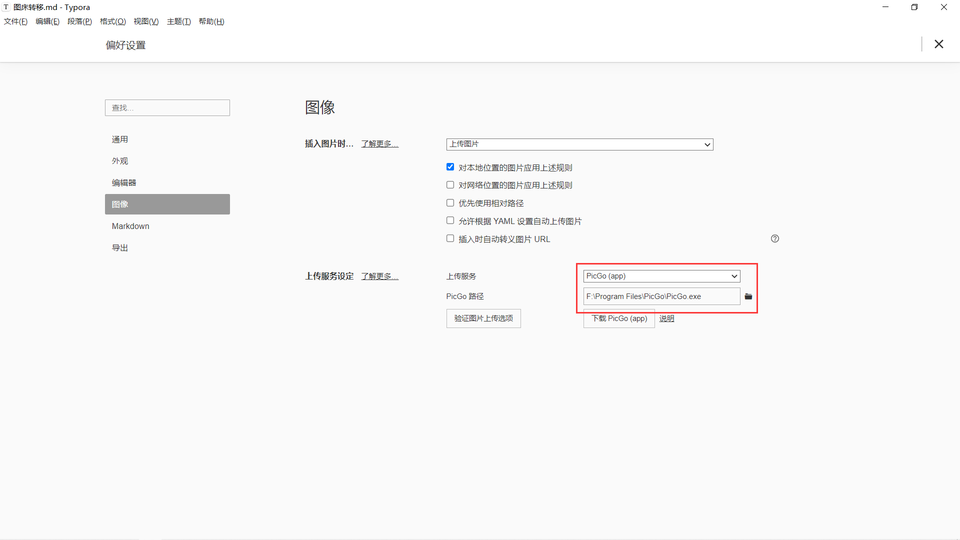
Task: Click the PicGo path input field
Action: (x=661, y=296)
